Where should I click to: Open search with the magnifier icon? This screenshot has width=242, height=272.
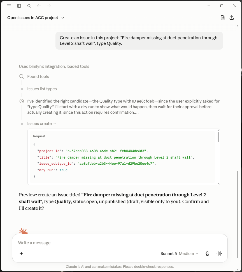(x=29, y=6)
